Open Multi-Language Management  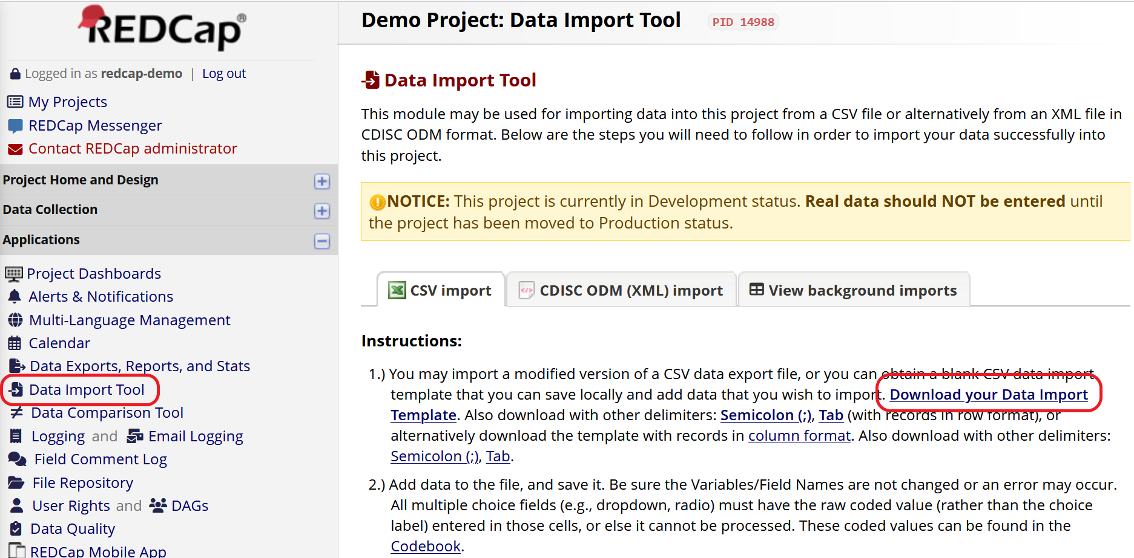[x=130, y=320]
